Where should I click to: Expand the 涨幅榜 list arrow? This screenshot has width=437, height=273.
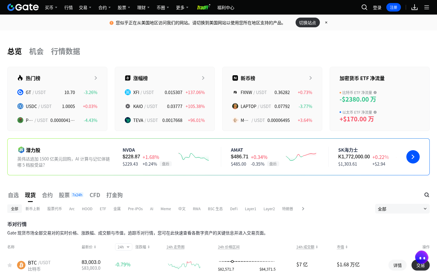coord(203,78)
